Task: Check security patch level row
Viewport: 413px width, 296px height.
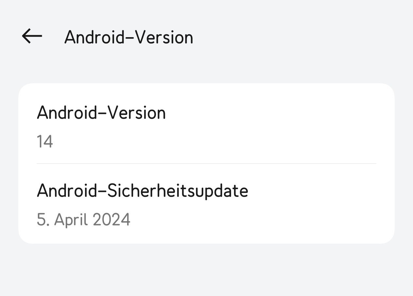Action: (x=206, y=204)
